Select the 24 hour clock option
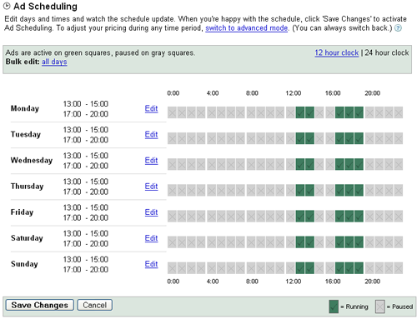The image size is (417, 319). point(387,52)
